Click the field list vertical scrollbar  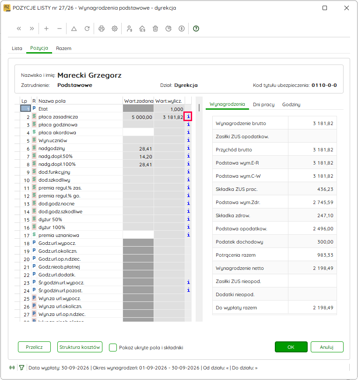point(199,209)
